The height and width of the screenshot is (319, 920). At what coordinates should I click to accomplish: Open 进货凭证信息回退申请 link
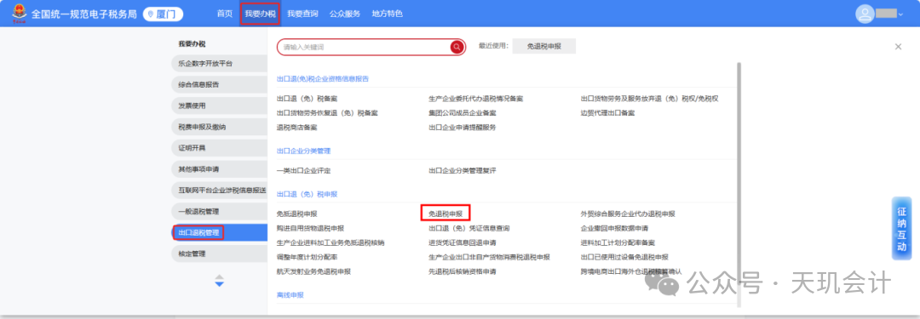pos(463,242)
